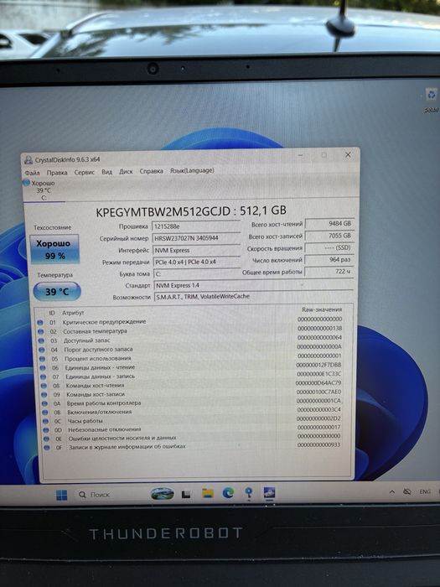Click the ENG language indicator
Screen dimensions: 440x587
(x=425, y=491)
